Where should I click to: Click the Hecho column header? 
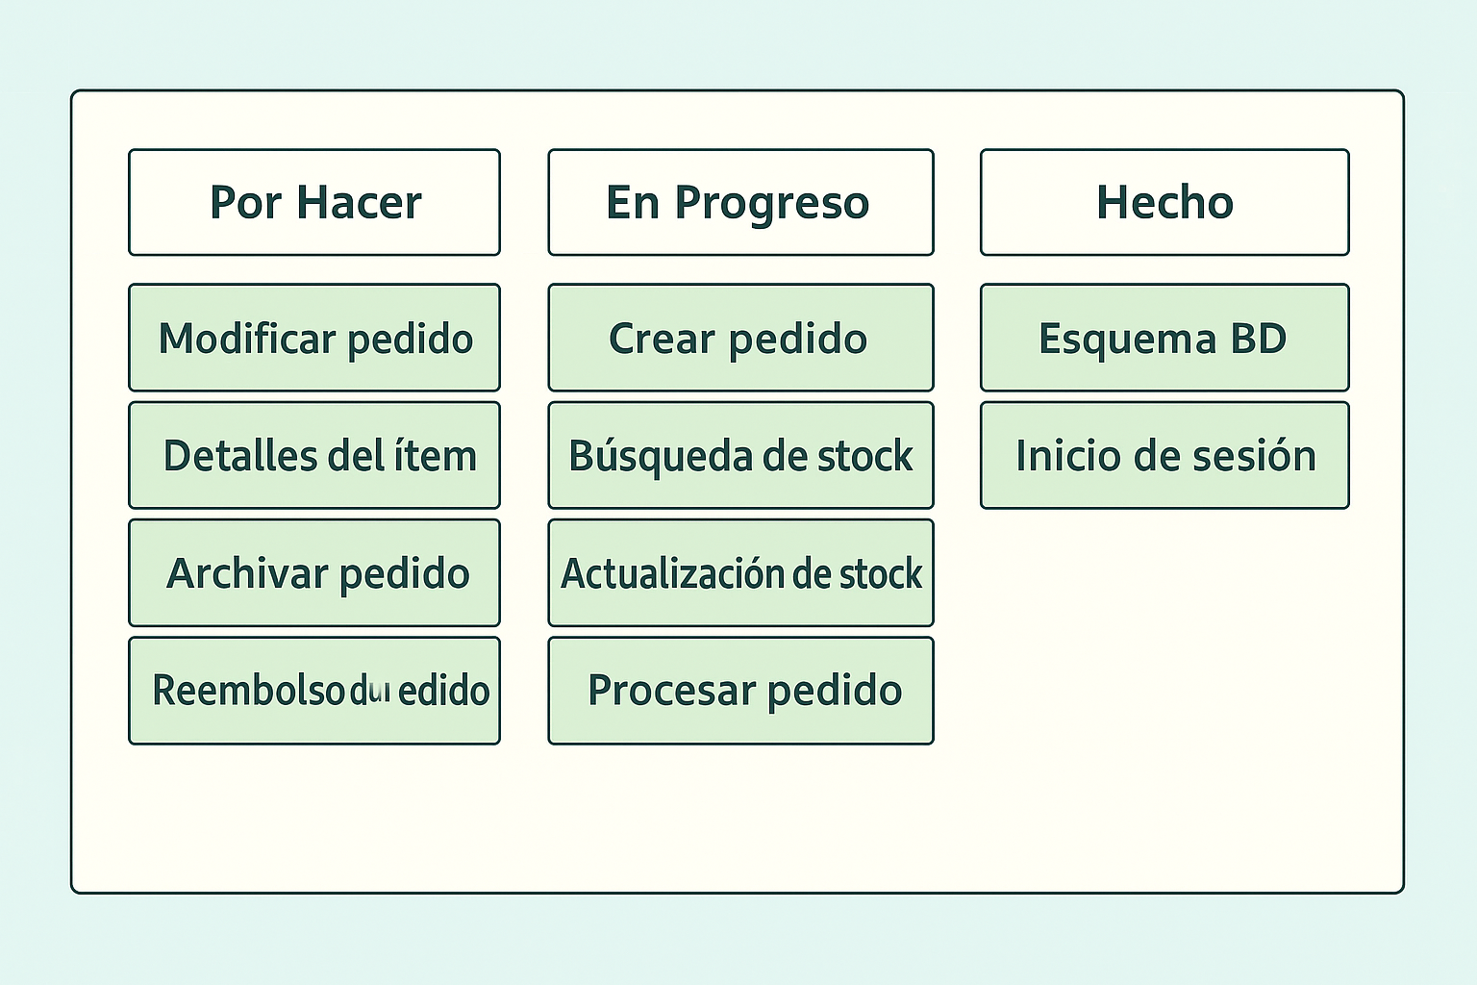tap(1164, 202)
